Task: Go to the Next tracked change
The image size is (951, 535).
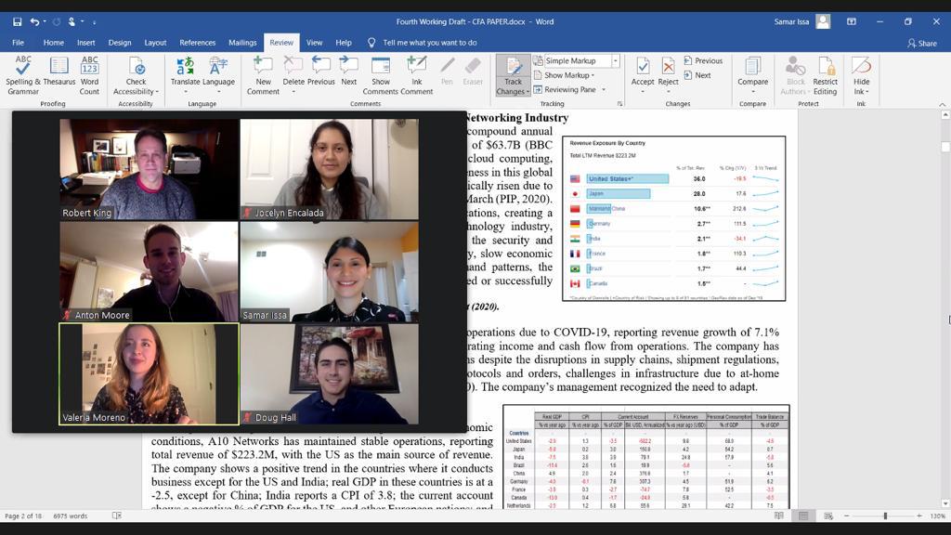Action: point(702,75)
